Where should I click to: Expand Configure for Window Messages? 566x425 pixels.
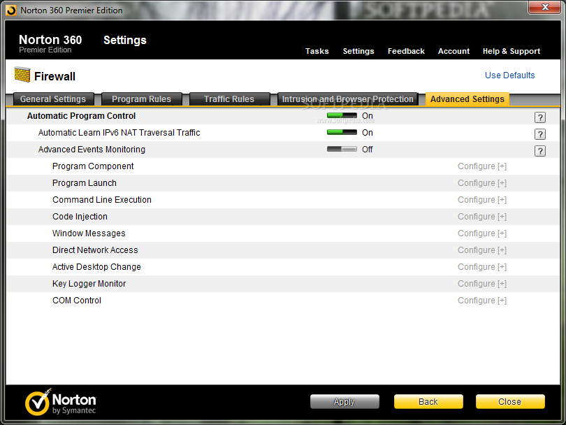click(482, 233)
